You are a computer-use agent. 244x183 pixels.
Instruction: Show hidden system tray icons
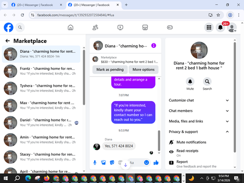click(x=202, y=179)
